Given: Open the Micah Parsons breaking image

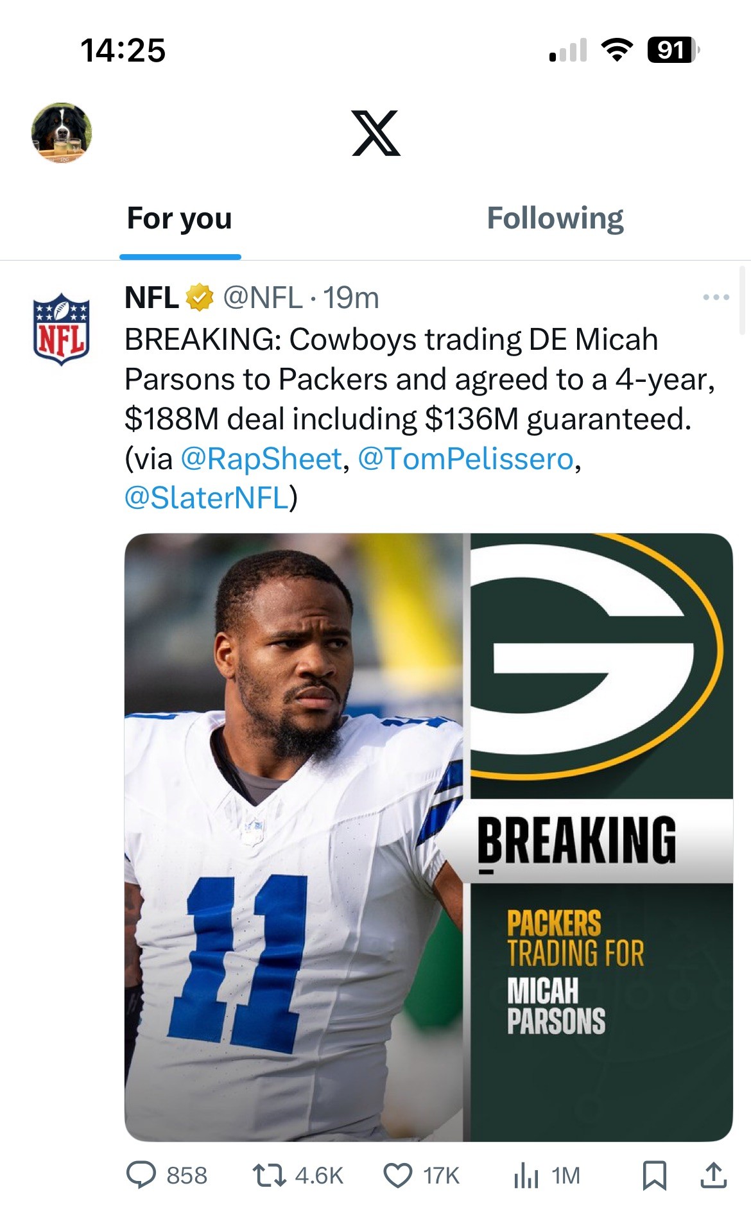Looking at the screenshot, I should tap(428, 837).
